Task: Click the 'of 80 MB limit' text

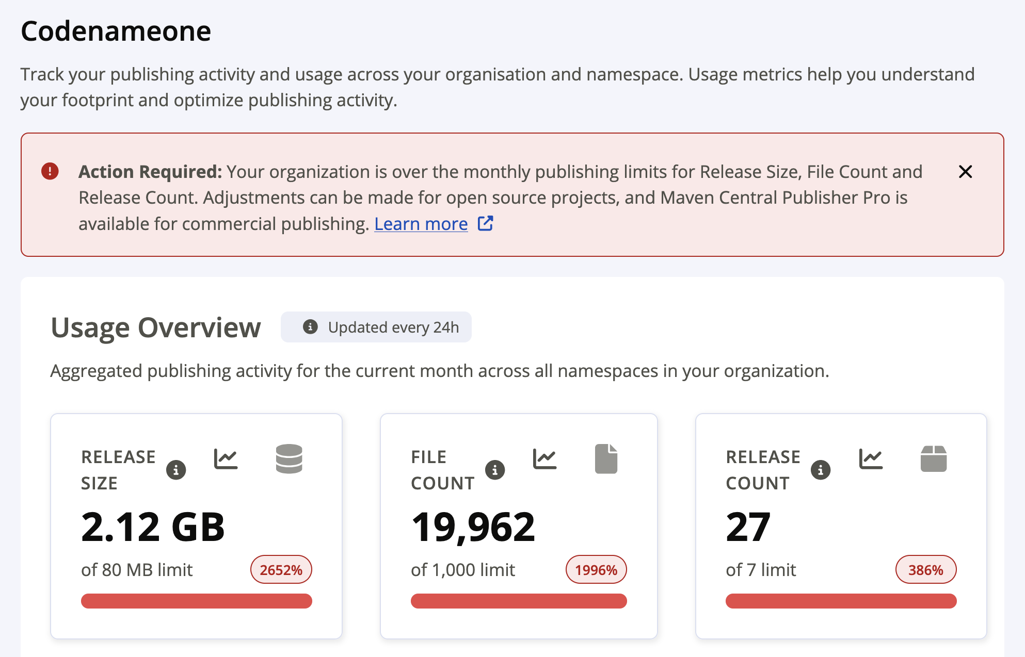Action: point(137,570)
